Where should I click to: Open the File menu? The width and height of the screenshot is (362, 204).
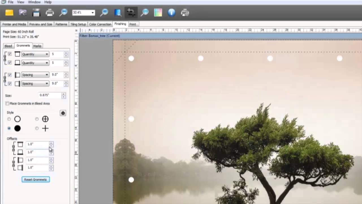[10, 2]
